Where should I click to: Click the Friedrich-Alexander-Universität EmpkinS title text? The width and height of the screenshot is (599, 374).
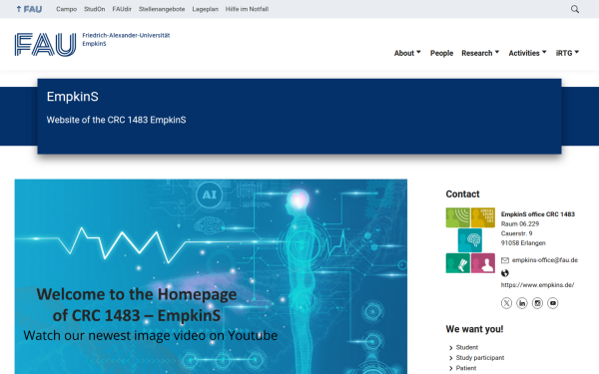click(126, 39)
